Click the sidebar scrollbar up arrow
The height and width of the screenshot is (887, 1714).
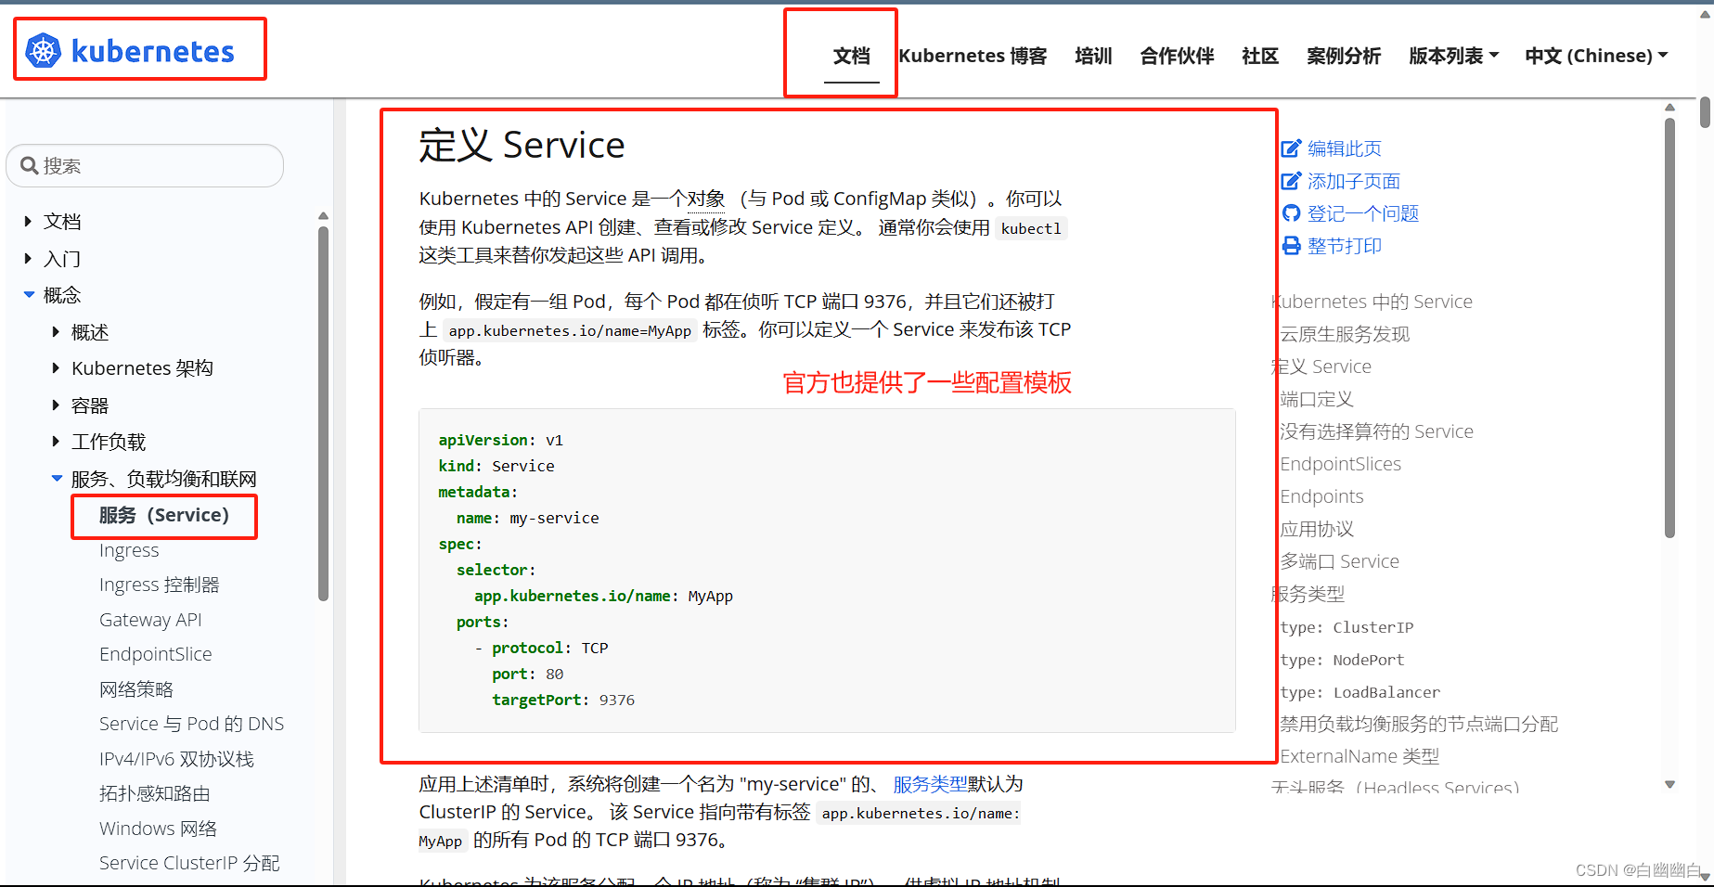[323, 216]
